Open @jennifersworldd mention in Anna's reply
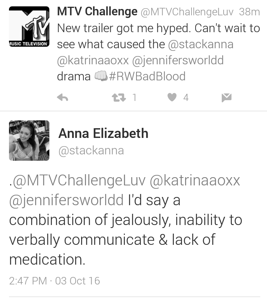This screenshot has height=305, width=267. [66, 201]
